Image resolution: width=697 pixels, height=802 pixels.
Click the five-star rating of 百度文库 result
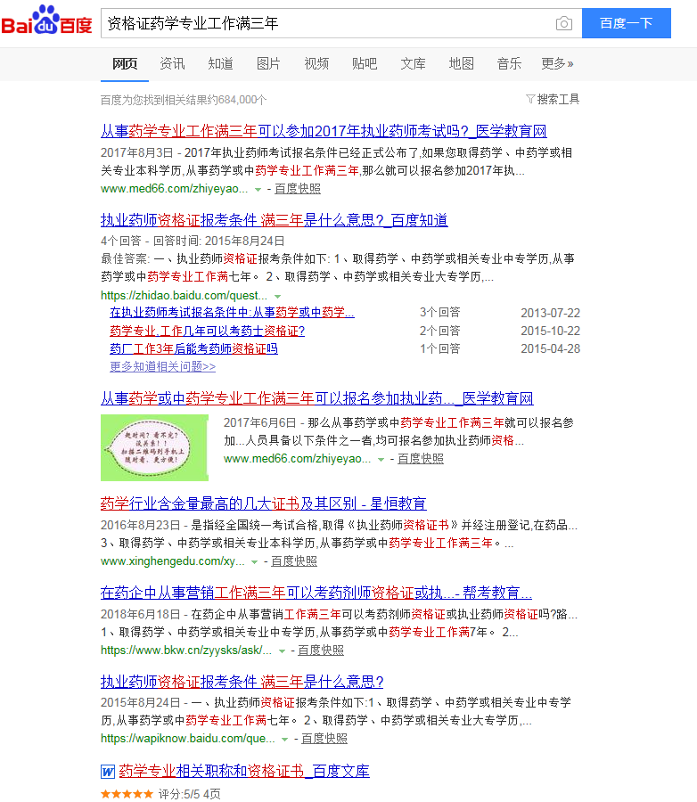coord(127,794)
